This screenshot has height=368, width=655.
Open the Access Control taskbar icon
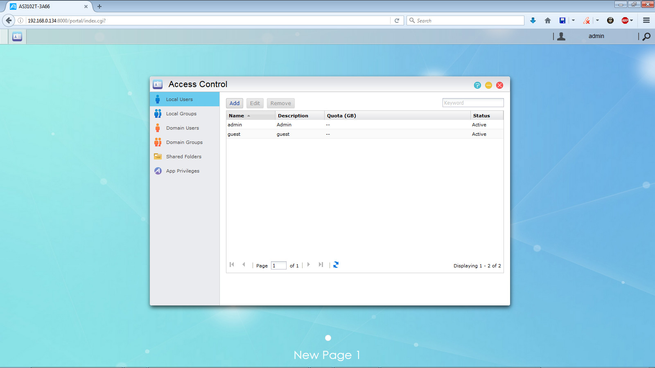[17, 36]
